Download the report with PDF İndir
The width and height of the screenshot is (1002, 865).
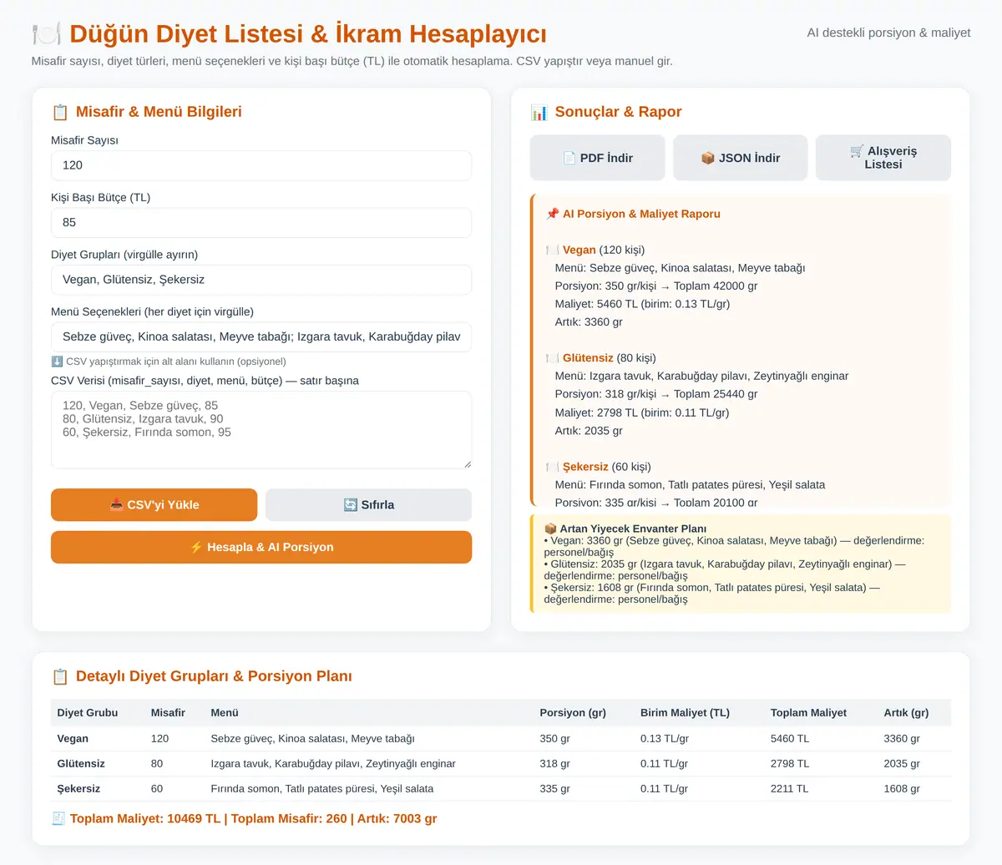coord(598,158)
